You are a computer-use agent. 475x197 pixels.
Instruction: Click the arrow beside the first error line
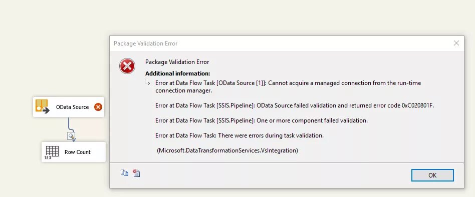point(147,82)
